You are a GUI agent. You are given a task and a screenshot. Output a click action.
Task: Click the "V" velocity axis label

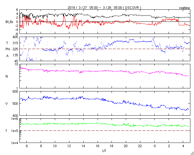(7, 104)
